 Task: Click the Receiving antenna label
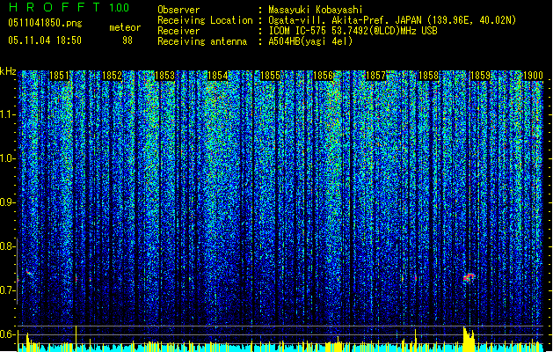click(202, 41)
